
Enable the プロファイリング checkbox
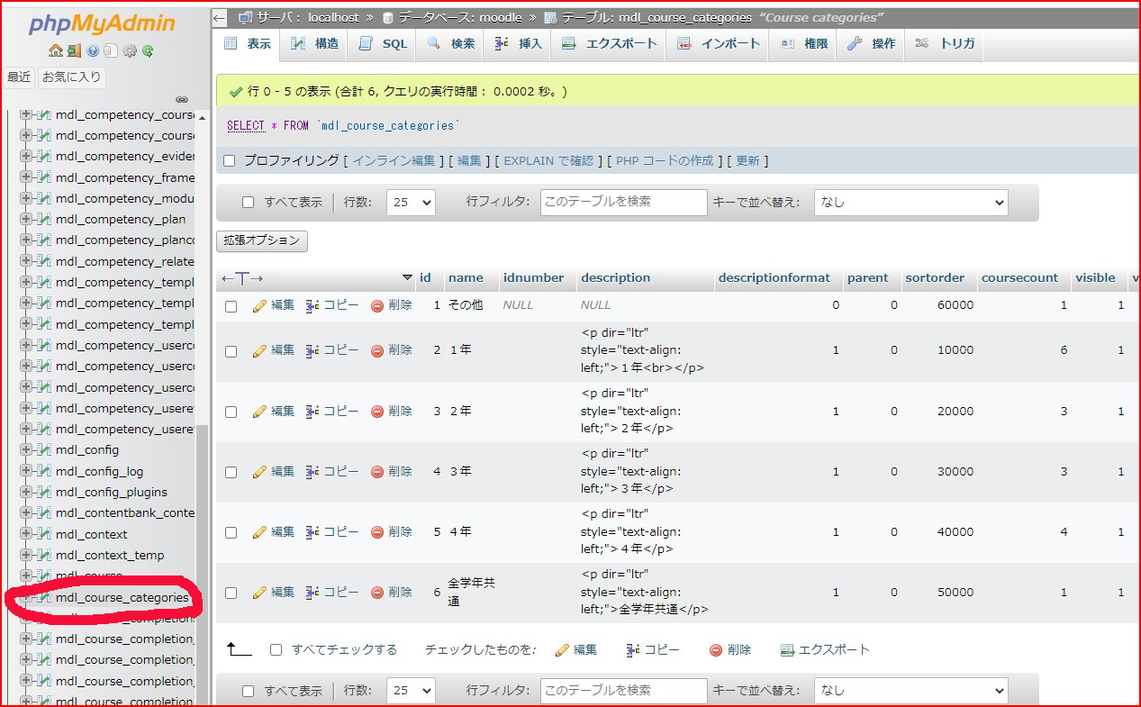[229, 160]
